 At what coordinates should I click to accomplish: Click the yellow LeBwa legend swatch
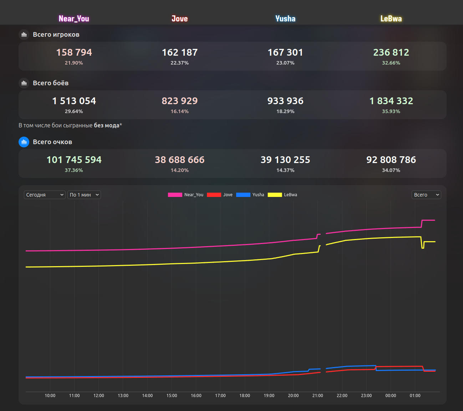(x=275, y=195)
